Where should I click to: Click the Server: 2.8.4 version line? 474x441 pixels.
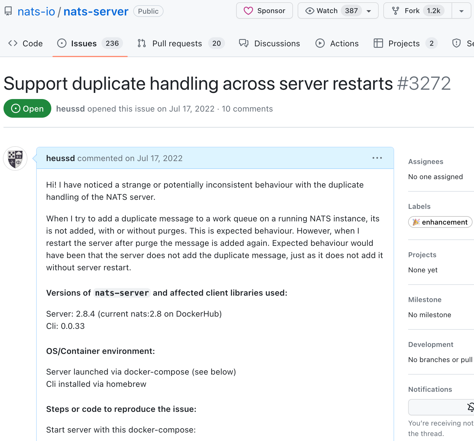(134, 314)
